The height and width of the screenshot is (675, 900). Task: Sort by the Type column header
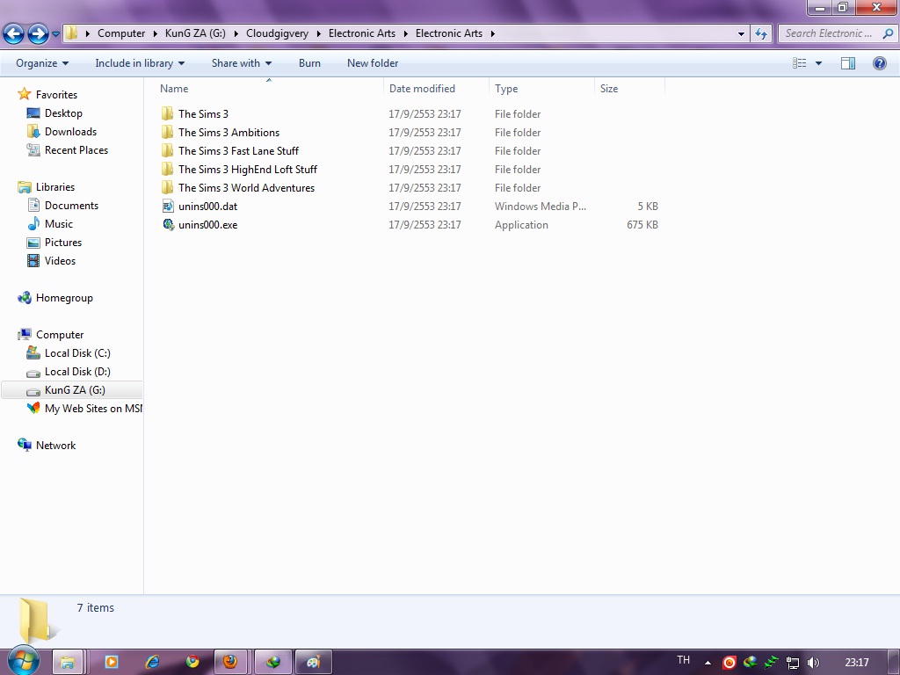(541, 89)
